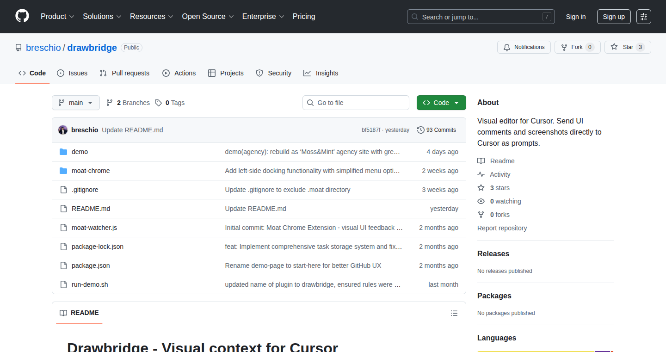Screen dimensions: 666x352
Task: Click the Search or jump to field
Action: [481, 17]
